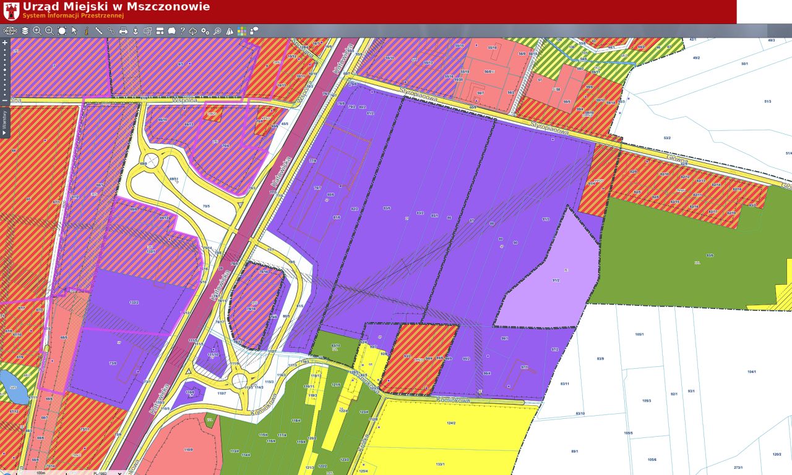Click the overlapping windows toolbar icon

148,30
